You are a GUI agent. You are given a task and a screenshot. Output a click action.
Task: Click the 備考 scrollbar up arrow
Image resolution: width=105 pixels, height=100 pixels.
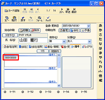click(x=59, y=55)
